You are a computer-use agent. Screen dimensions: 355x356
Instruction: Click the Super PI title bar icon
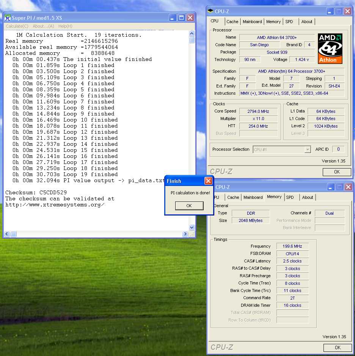[8, 17]
